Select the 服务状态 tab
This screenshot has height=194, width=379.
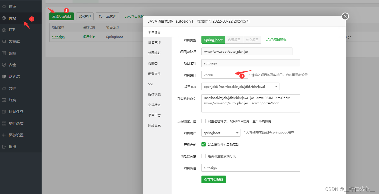point(157,94)
